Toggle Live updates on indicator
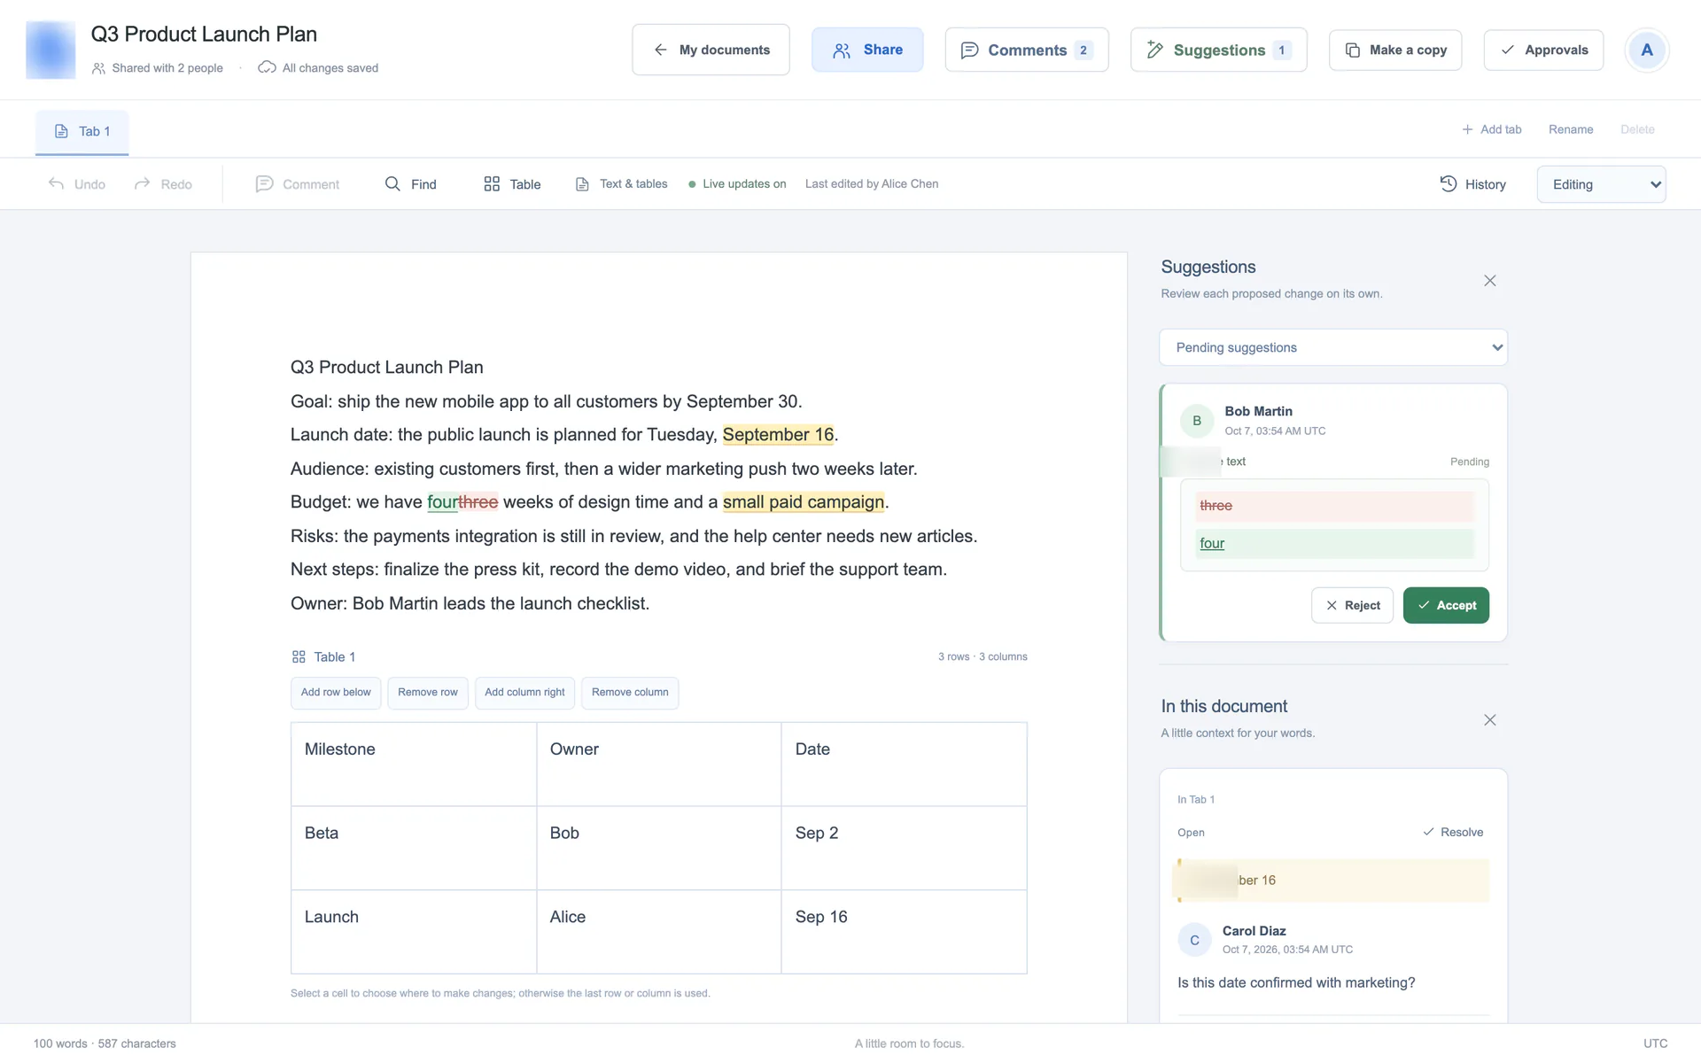The height and width of the screenshot is (1063, 1701). (737, 184)
